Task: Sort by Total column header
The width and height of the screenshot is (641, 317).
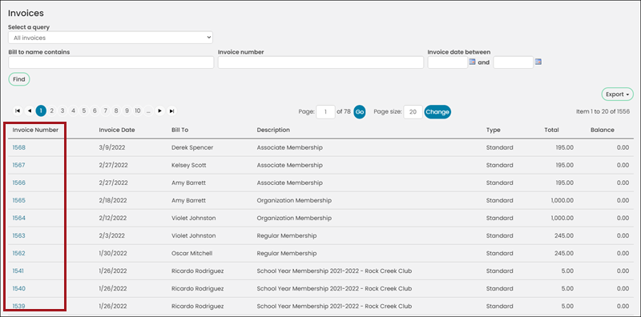Action: 551,130
